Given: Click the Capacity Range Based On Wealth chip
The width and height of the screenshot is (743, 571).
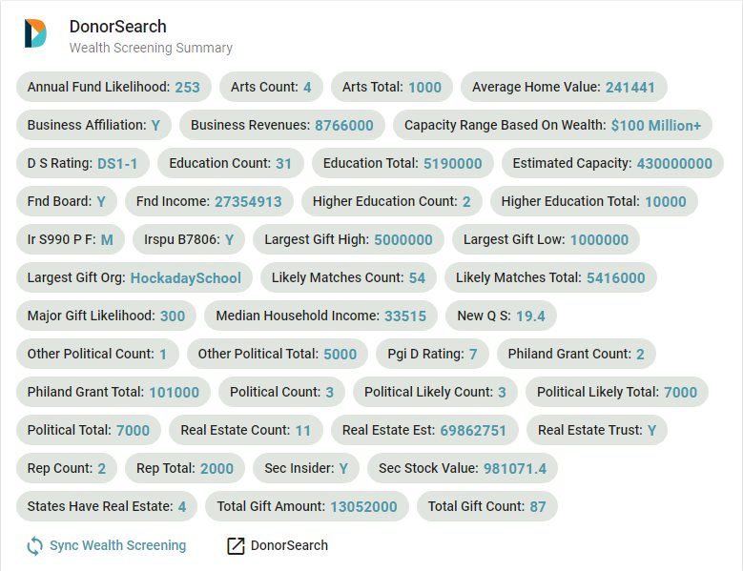Looking at the screenshot, I should click(x=552, y=125).
